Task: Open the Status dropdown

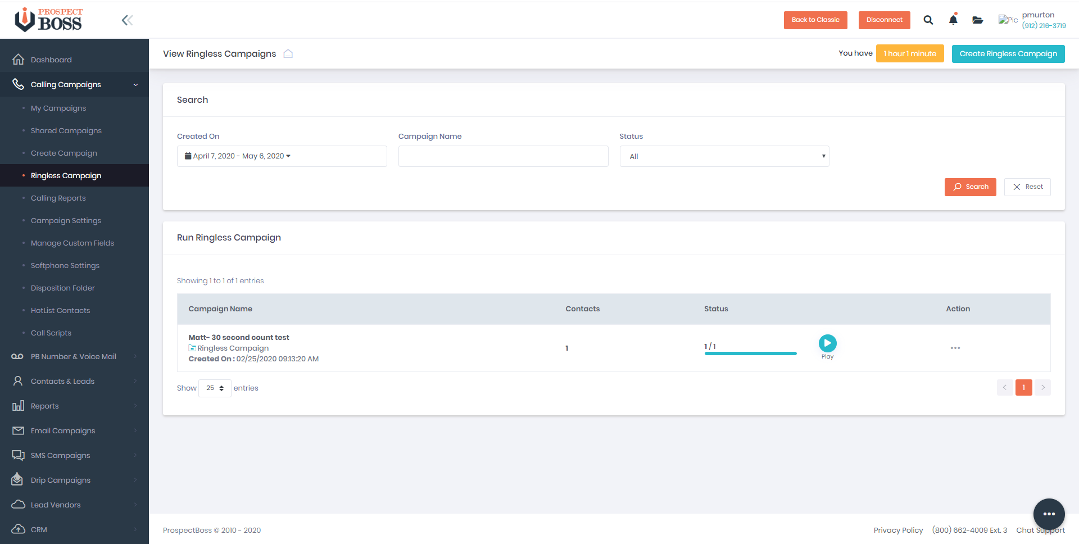Action: [724, 156]
